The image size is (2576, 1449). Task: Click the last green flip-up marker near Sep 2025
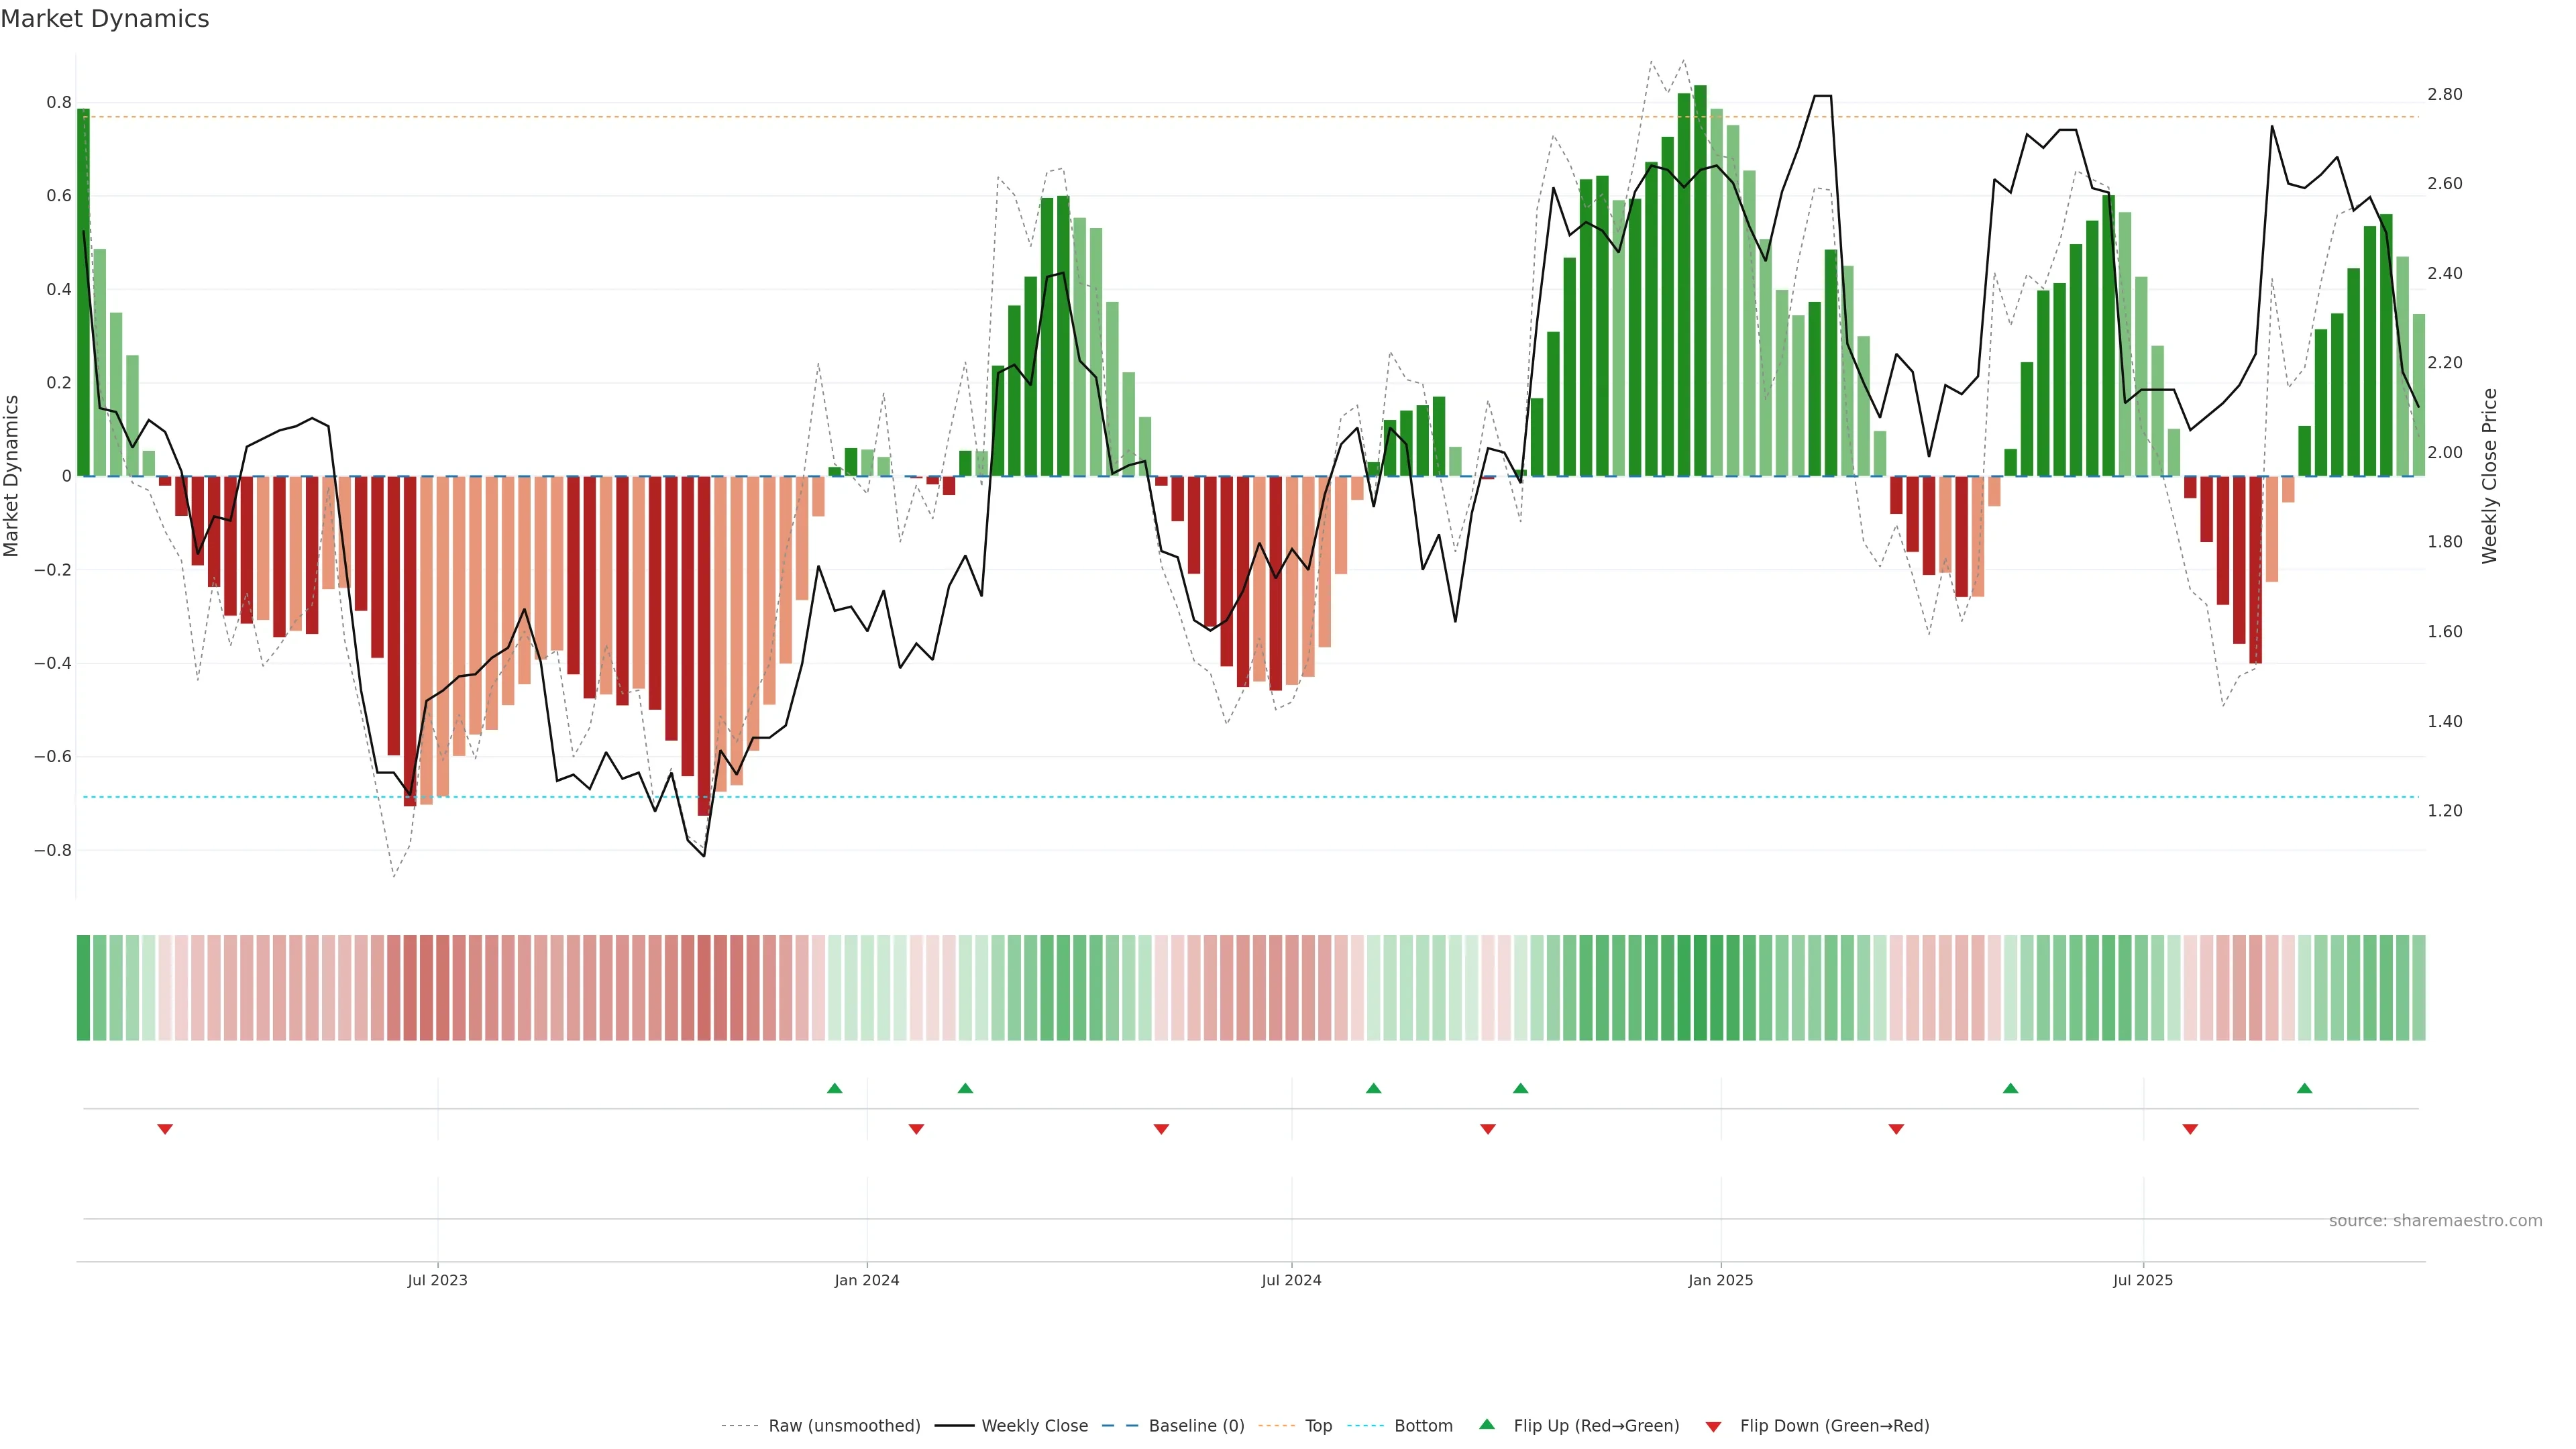tap(2304, 1088)
